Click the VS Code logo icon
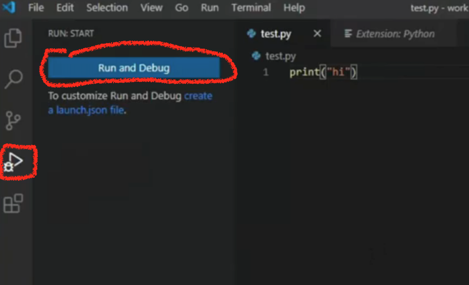 coord(9,7)
